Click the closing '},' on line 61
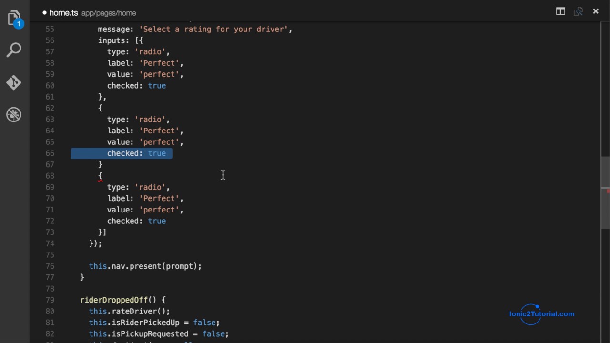The width and height of the screenshot is (610, 343). click(x=102, y=97)
